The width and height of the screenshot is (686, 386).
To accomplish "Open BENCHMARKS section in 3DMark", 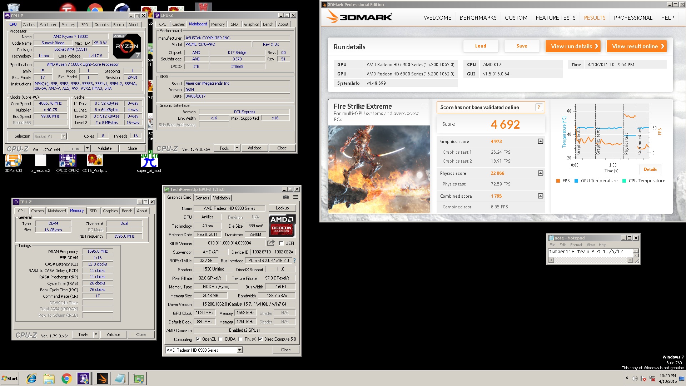I will 478,18.
